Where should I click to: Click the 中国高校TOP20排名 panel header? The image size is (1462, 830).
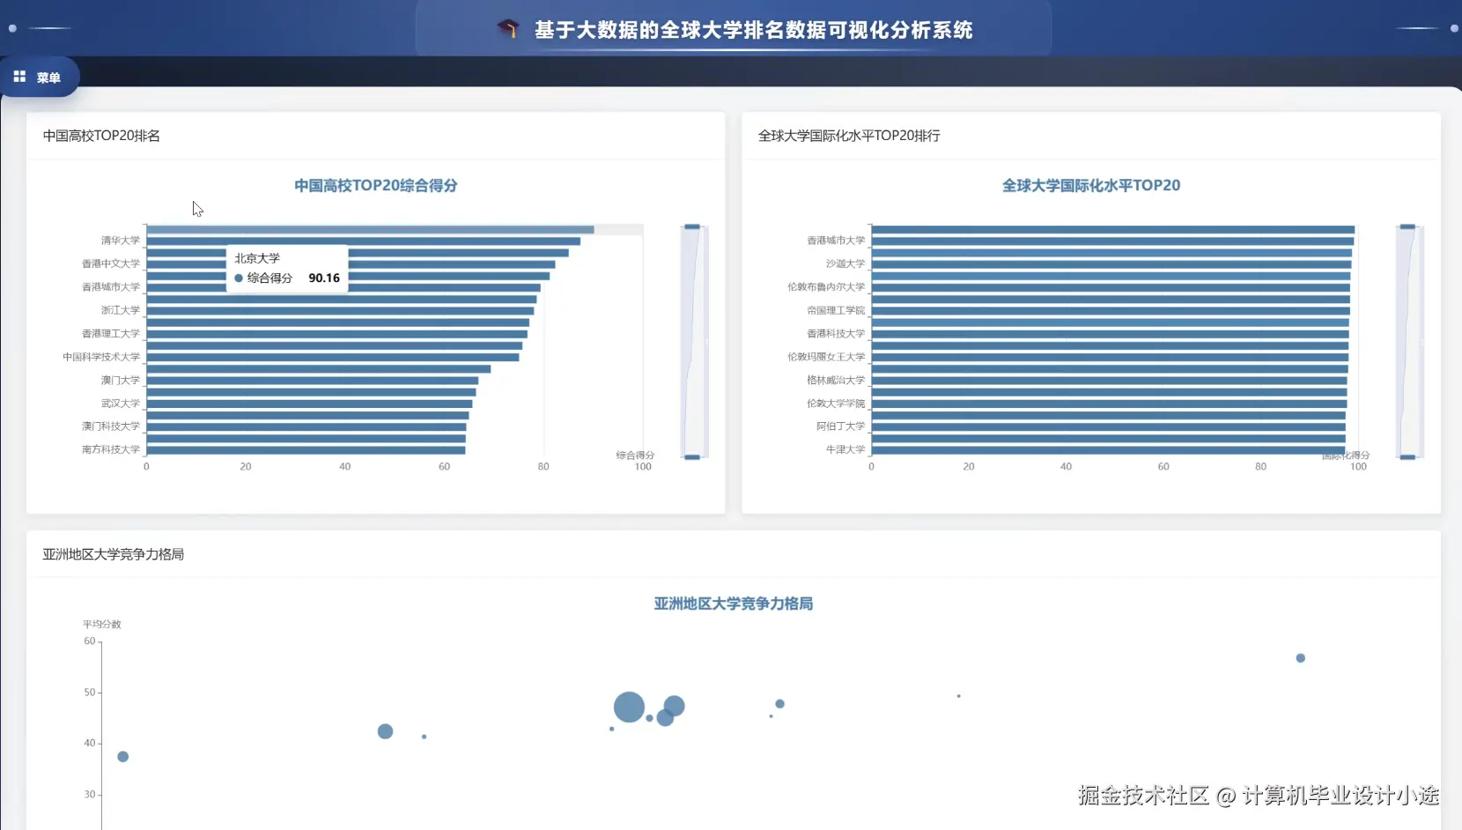(100, 136)
